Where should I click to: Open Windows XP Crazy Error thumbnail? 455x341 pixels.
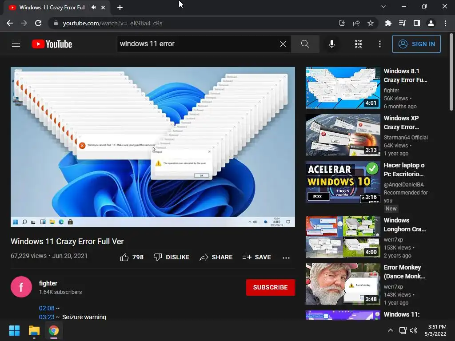(343, 135)
